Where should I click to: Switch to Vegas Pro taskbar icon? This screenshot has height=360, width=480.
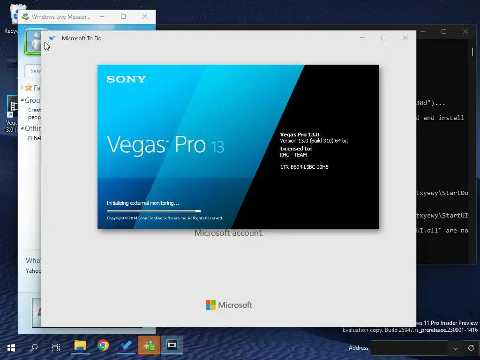point(172,345)
